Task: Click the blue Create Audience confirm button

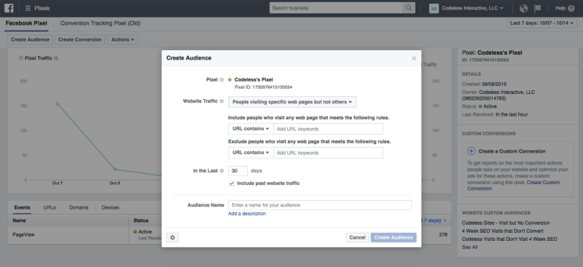Action: click(394, 238)
